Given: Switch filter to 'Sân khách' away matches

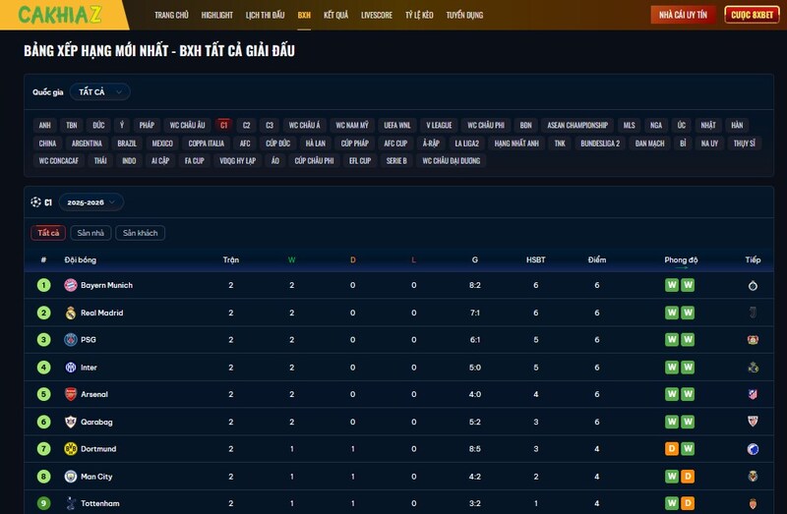Looking at the screenshot, I should [x=140, y=233].
